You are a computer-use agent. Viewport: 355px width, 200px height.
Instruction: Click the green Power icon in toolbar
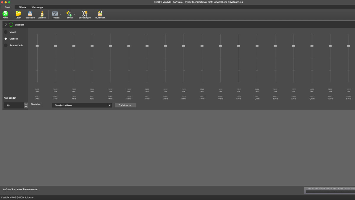[x=5, y=14]
